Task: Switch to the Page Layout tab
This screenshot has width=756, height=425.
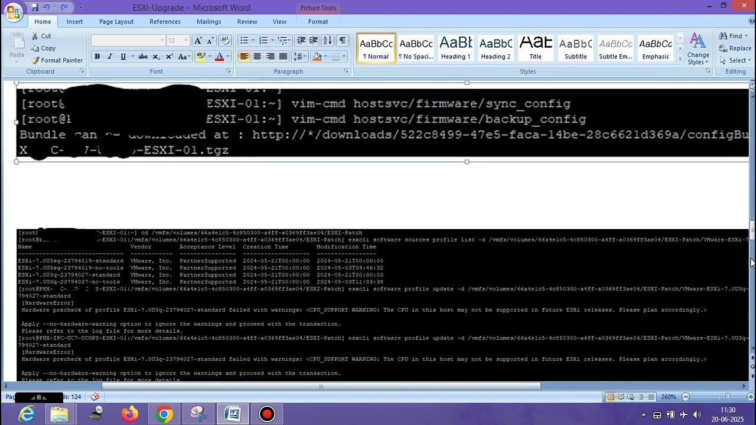Action: pyautogui.click(x=116, y=22)
